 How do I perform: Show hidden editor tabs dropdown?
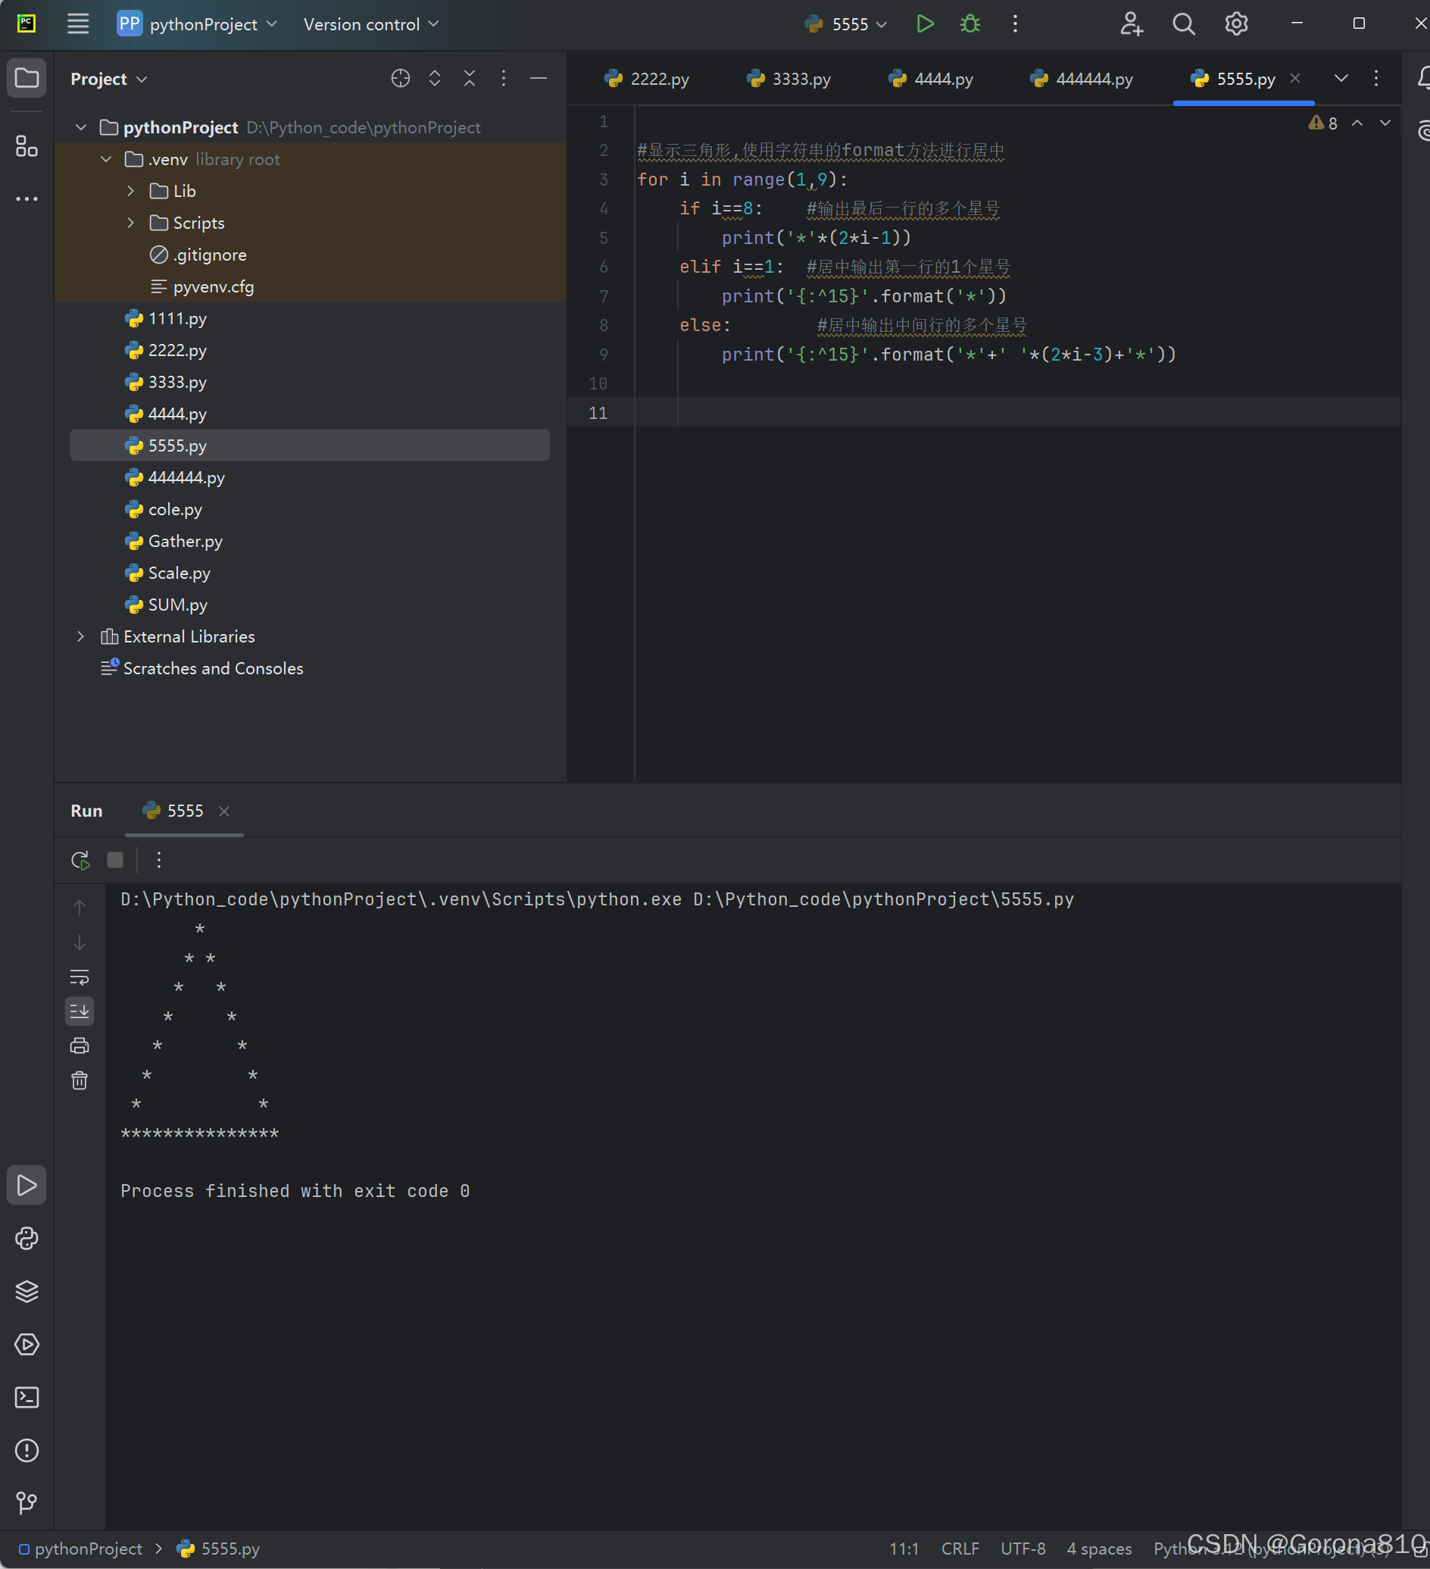(1341, 78)
